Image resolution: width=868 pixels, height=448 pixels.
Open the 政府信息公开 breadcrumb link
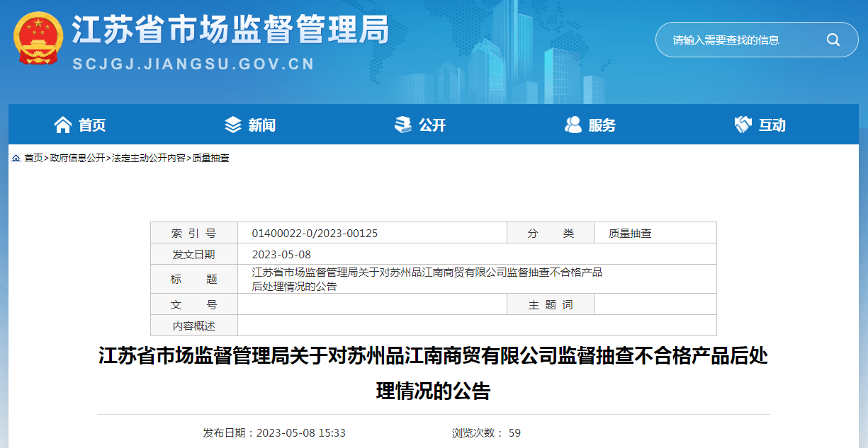77,158
